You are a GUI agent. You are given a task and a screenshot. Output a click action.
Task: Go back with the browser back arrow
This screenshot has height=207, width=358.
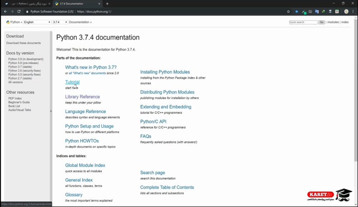(5, 11)
